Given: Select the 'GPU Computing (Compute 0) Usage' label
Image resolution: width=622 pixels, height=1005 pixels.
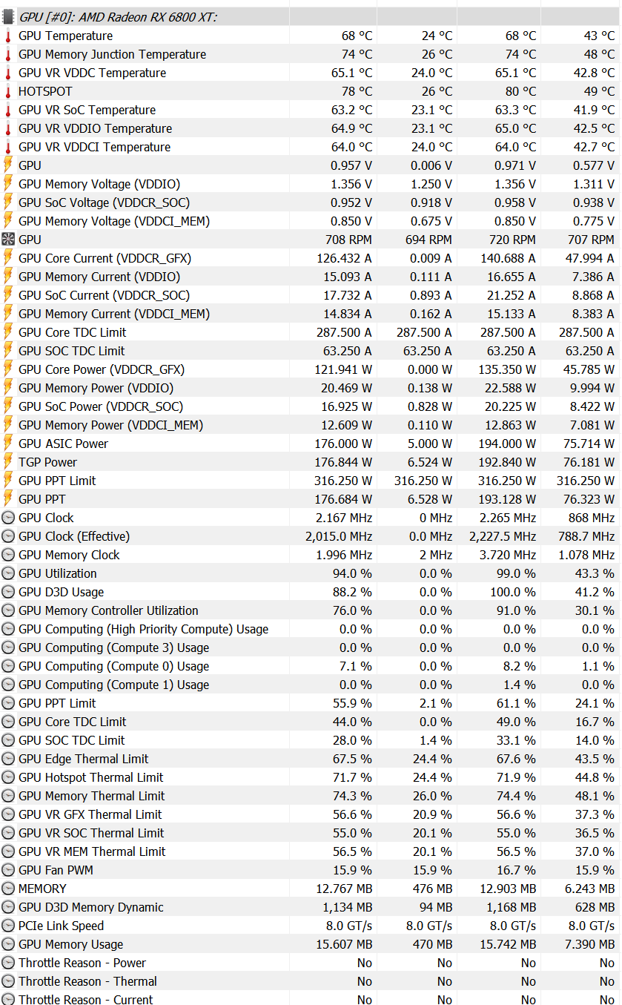Looking at the screenshot, I should [114, 666].
